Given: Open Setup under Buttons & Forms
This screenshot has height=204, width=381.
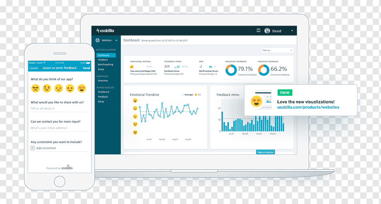Looking at the screenshot, I should tap(101, 70).
